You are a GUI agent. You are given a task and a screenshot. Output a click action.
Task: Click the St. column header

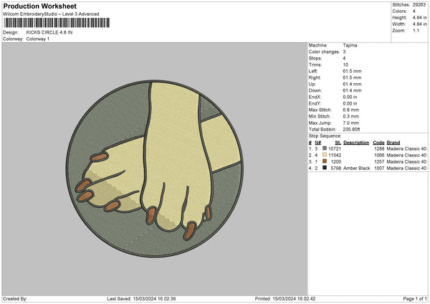pos(338,142)
